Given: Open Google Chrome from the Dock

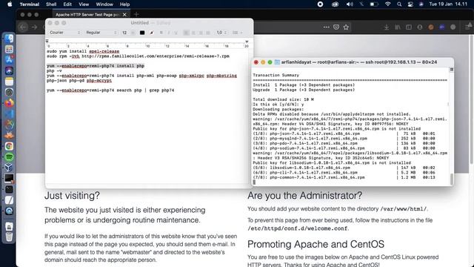Looking at the screenshot, I should [x=9, y=146].
